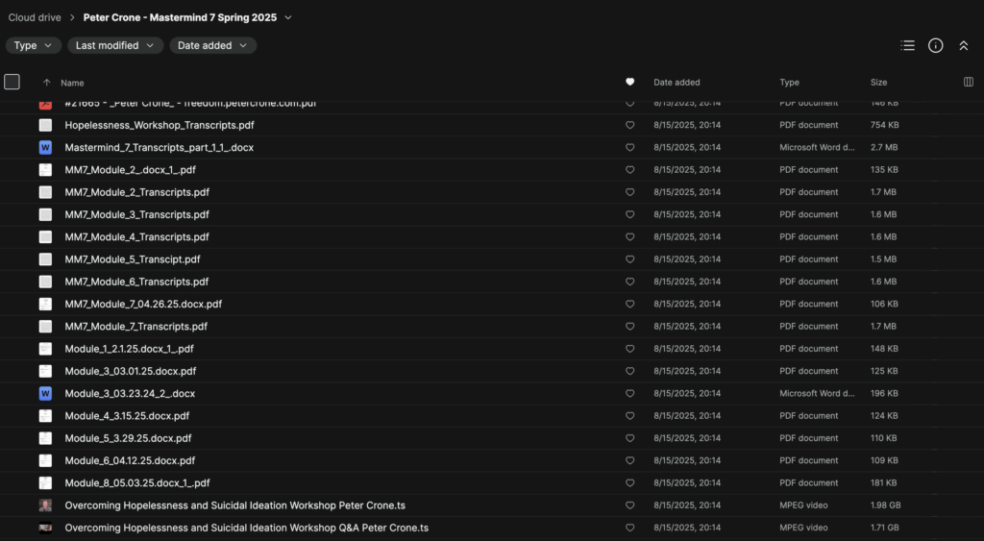The height and width of the screenshot is (541, 984).
Task: Click Word icon for Mastermind_7_Transcripts_part_1_1_.docx
Action: [x=45, y=147]
